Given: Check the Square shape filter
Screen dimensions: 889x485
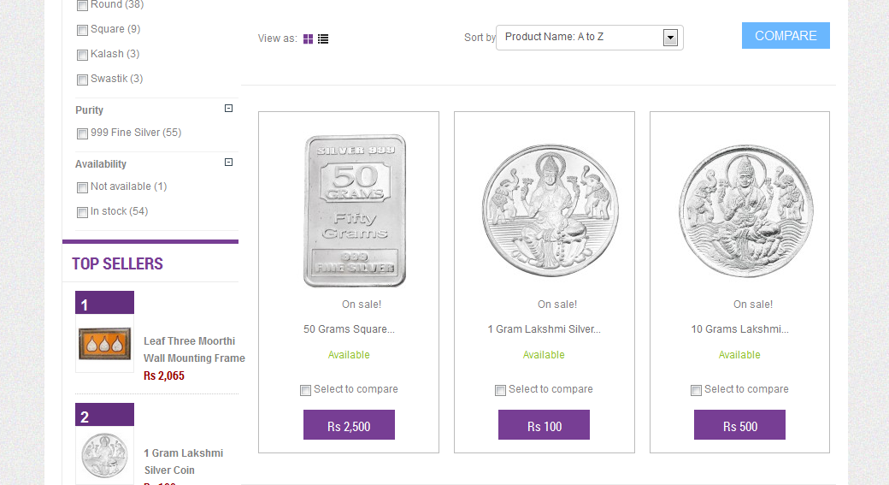Looking at the screenshot, I should click(82, 30).
